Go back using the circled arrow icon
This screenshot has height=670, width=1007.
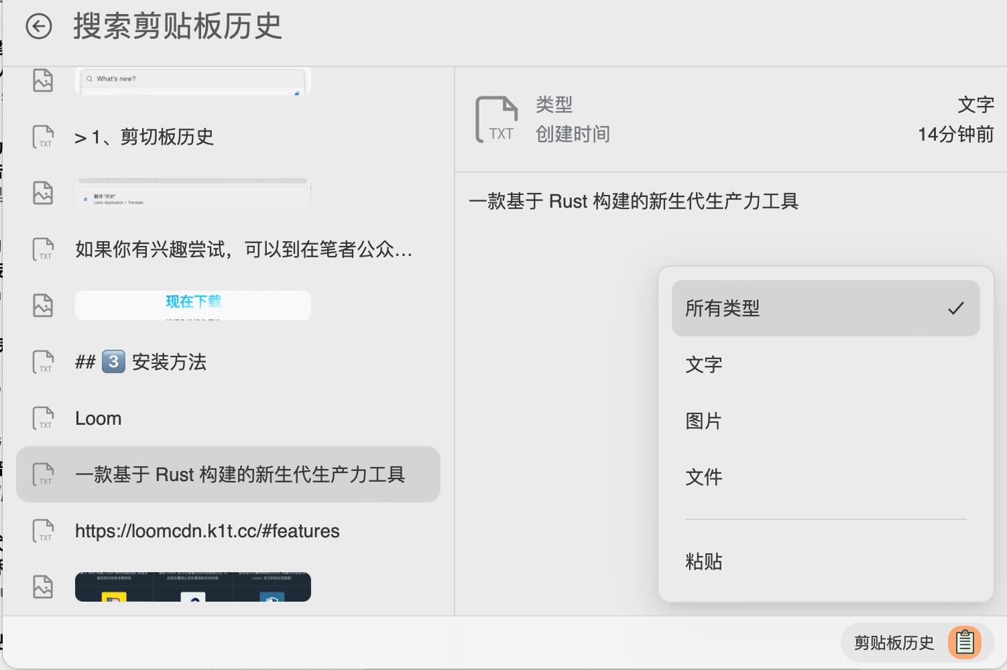pyautogui.click(x=39, y=27)
